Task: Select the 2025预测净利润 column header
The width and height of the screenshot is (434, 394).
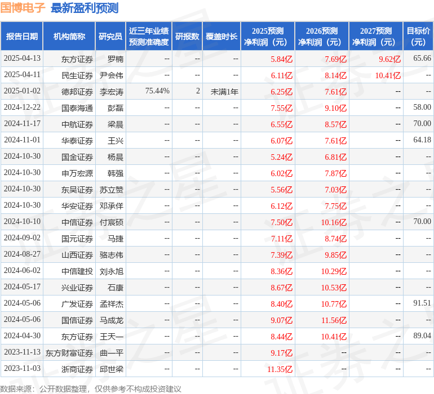Action: point(268,36)
